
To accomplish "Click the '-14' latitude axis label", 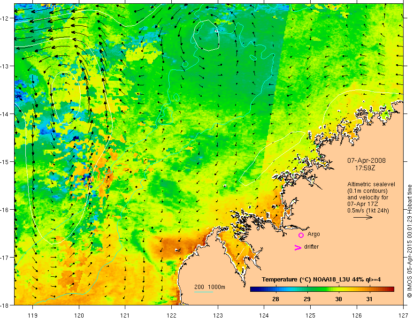I will pyautogui.click(x=5, y=114).
